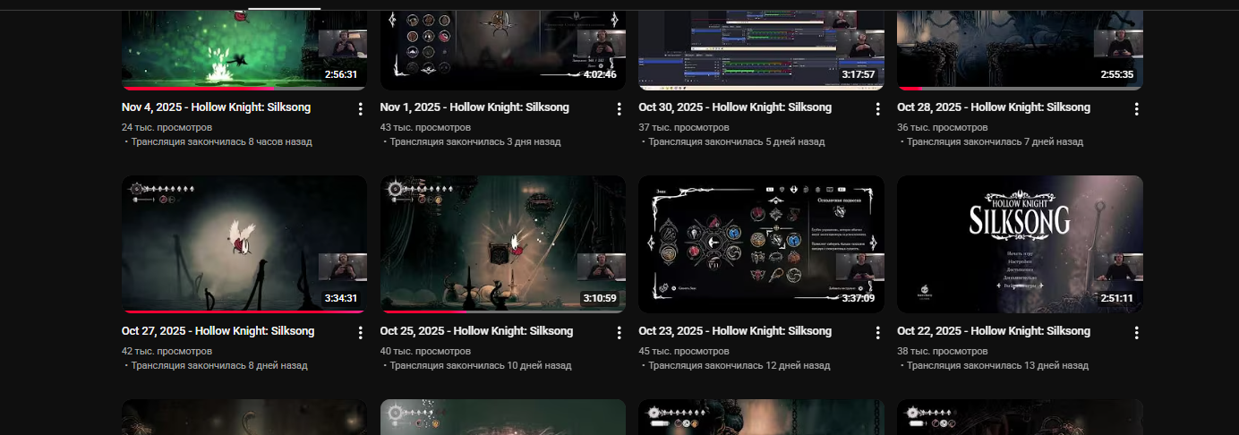Viewport: 1239px width, 435px height.
Task: Open the Oct 23, 2025 - Hollow Knight: Silksong title
Action: tap(735, 331)
